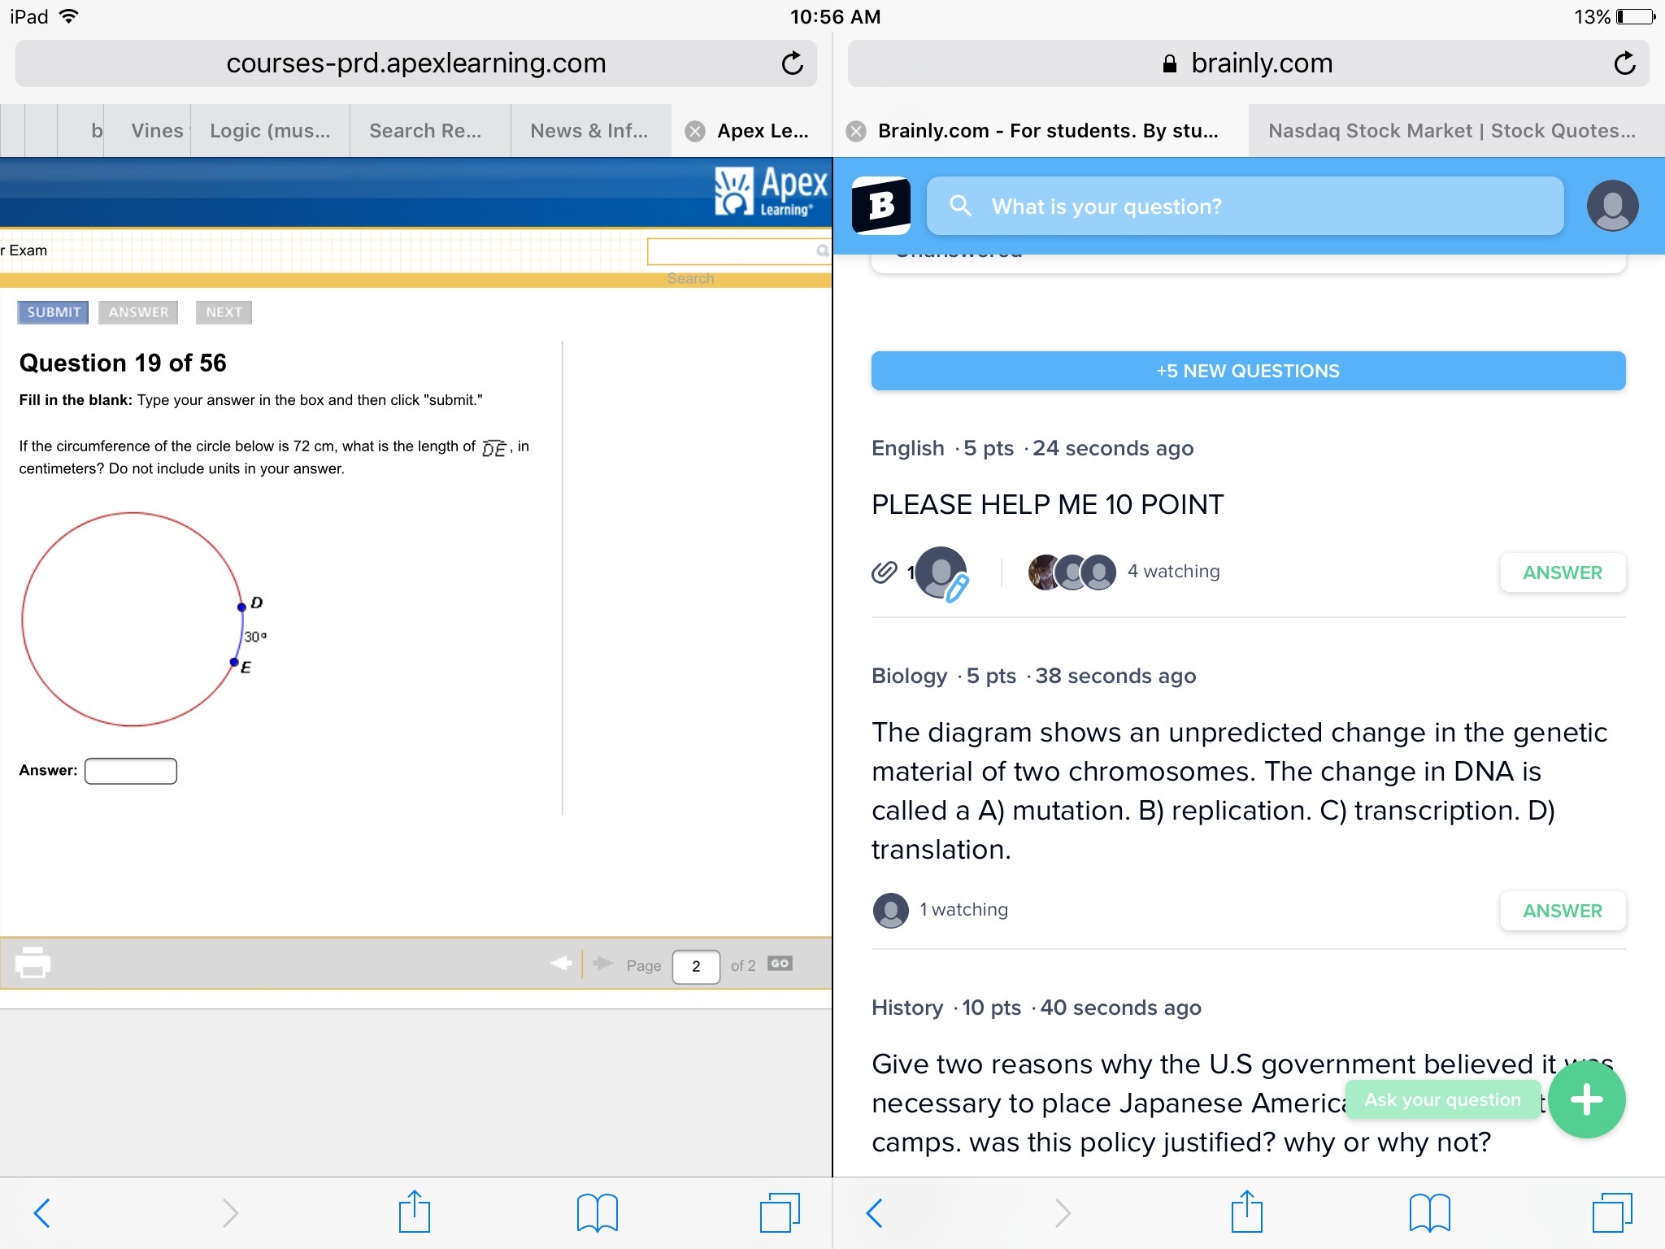Go back in the left Safari pane
Viewport: 1665px width, 1249px height.
[42, 1213]
